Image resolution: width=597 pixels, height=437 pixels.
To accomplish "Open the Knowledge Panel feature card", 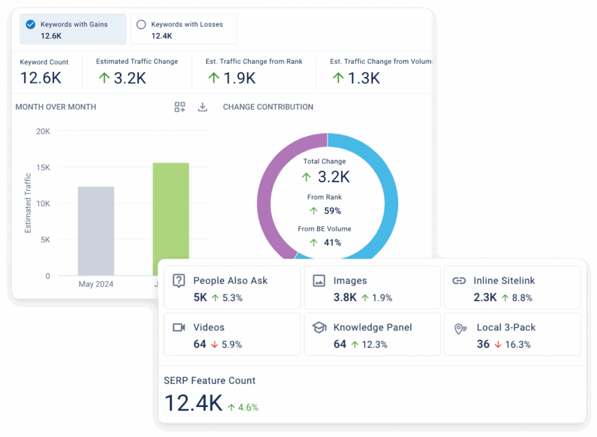I will pyautogui.click(x=372, y=334).
